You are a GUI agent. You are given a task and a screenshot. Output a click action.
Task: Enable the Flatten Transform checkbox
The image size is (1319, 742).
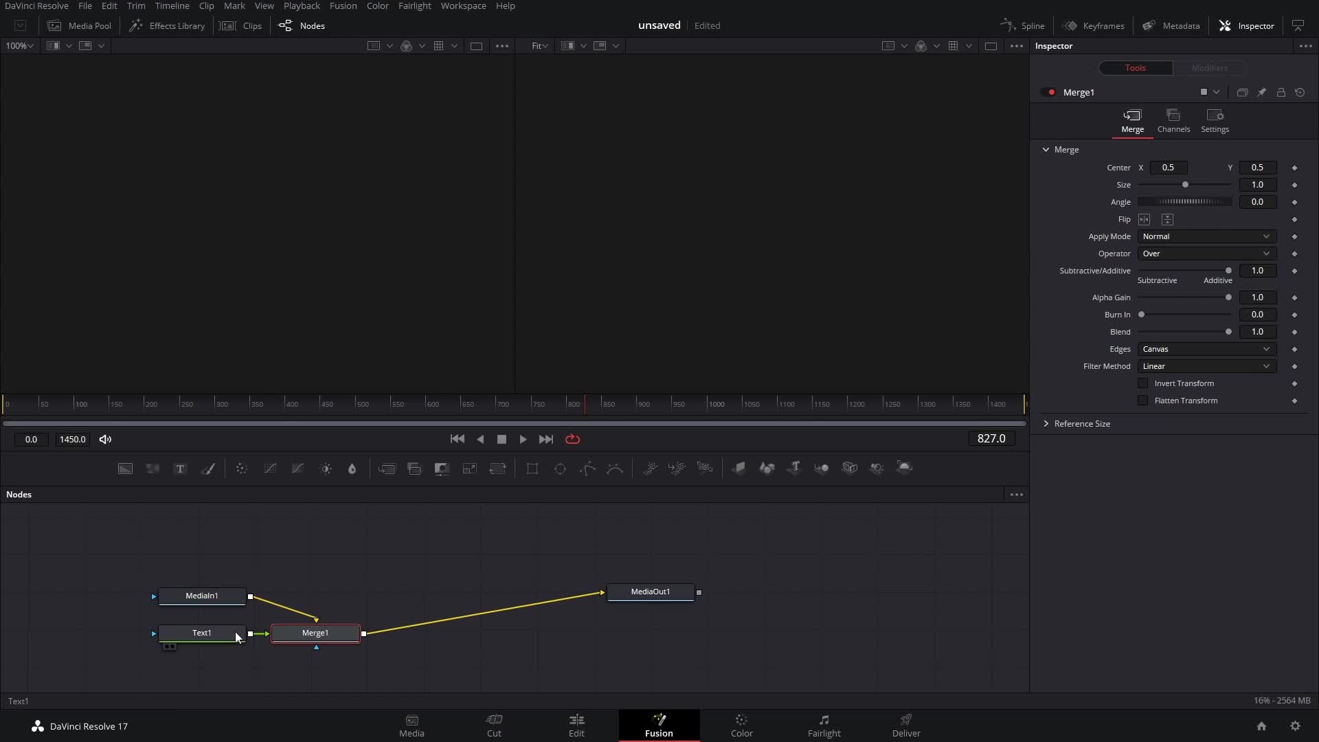[x=1143, y=401]
